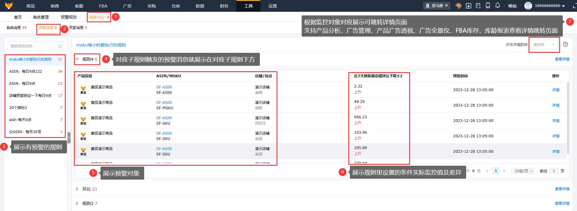Switch to 预警消息 tab
The height and width of the screenshot is (211, 577).
coord(48,27)
